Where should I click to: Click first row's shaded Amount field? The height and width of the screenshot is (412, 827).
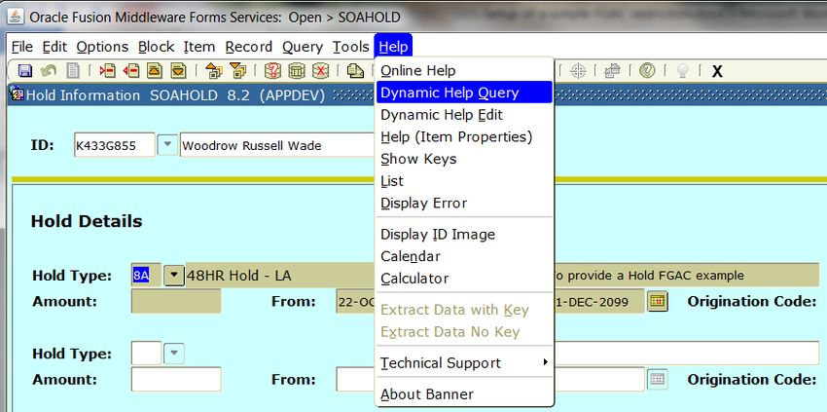coord(176,302)
